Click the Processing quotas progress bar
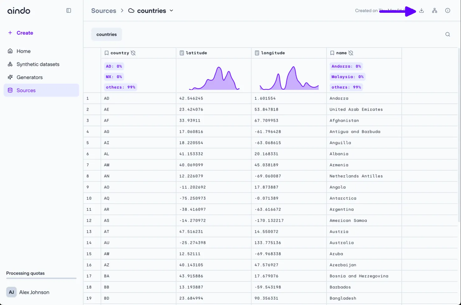The height and width of the screenshot is (305, 461). pos(41,278)
